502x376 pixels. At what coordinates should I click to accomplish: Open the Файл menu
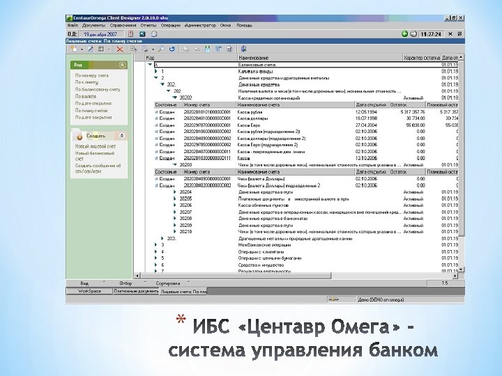click(73, 25)
